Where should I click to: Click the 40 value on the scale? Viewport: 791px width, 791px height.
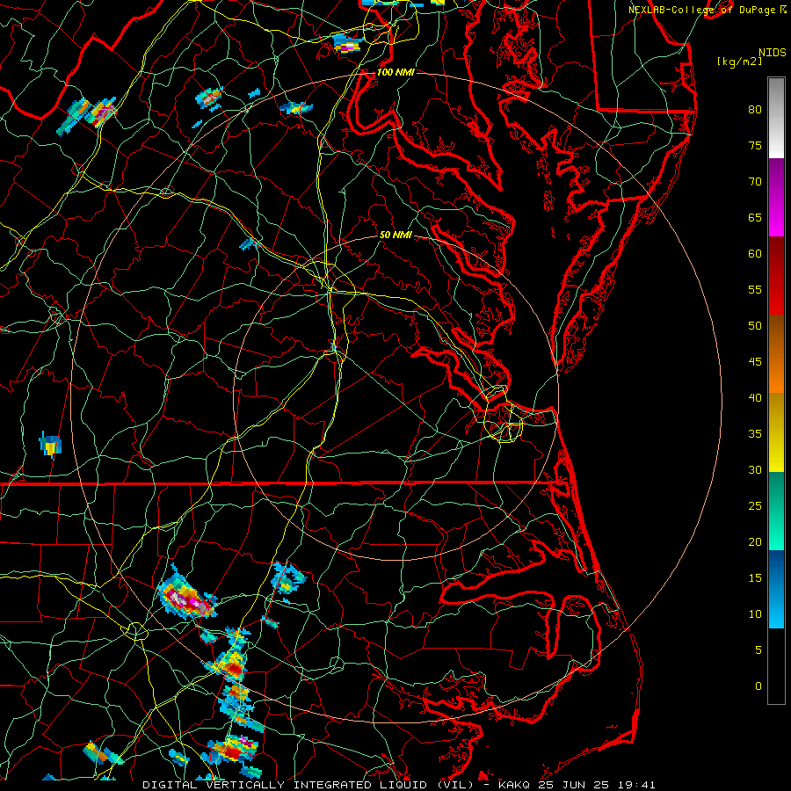coord(755,397)
